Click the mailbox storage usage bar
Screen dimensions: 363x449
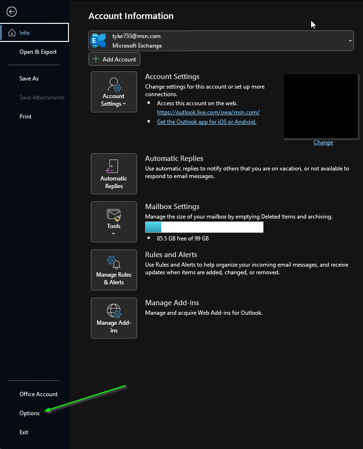pos(204,227)
